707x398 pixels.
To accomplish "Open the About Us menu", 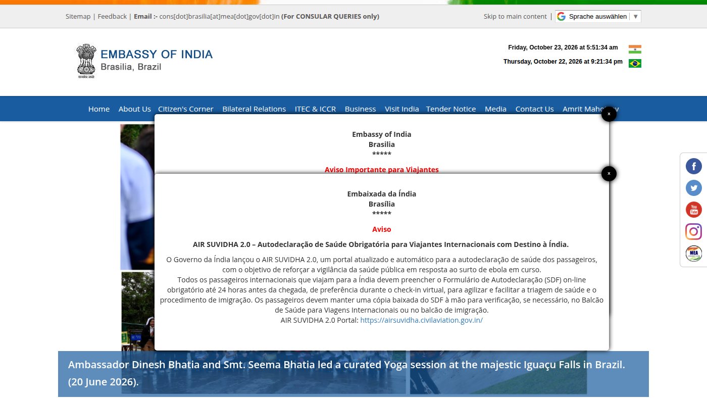I will click(134, 109).
